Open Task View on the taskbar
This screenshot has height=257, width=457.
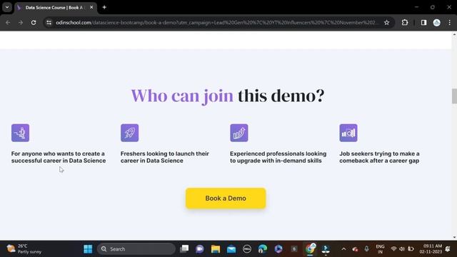click(x=184, y=249)
